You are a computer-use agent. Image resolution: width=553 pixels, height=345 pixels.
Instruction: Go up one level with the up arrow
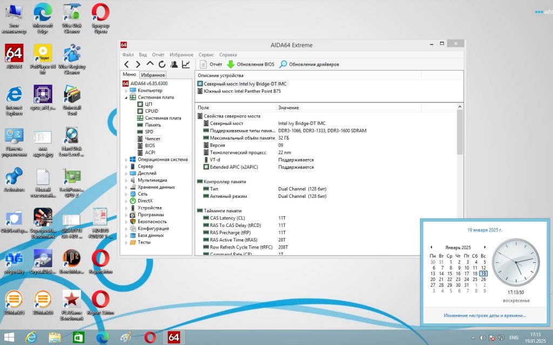pos(150,64)
